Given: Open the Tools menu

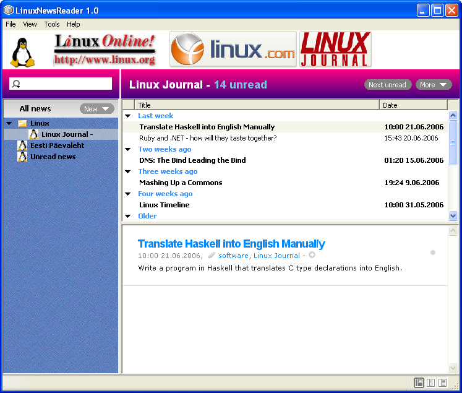Looking at the screenshot, I should click(52, 24).
